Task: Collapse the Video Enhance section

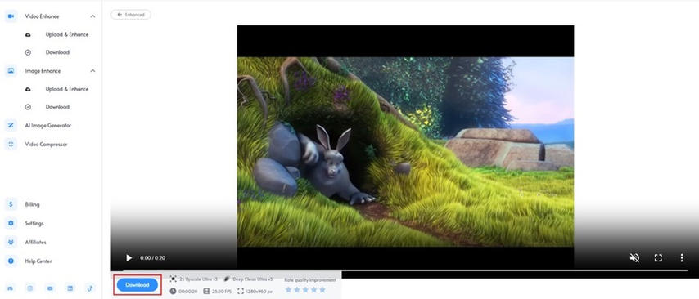Action: pyautogui.click(x=92, y=16)
